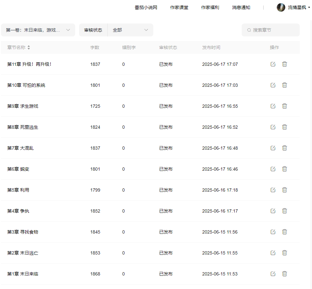Remove chapter 第4章 争执 with trash icon
Viewport: 312px width, 289px height.
point(285,211)
